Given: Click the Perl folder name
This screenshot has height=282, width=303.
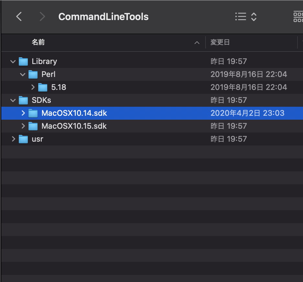Looking at the screenshot, I should (x=49, y=74).
